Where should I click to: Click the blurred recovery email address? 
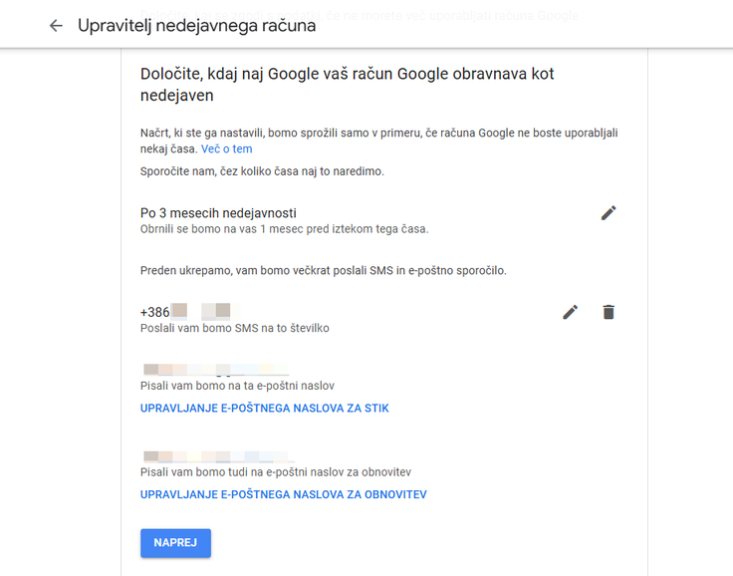tap(218, 456)
